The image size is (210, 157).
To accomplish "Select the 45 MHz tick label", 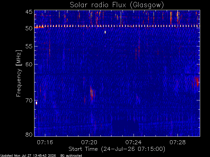I will pos(29,12).
